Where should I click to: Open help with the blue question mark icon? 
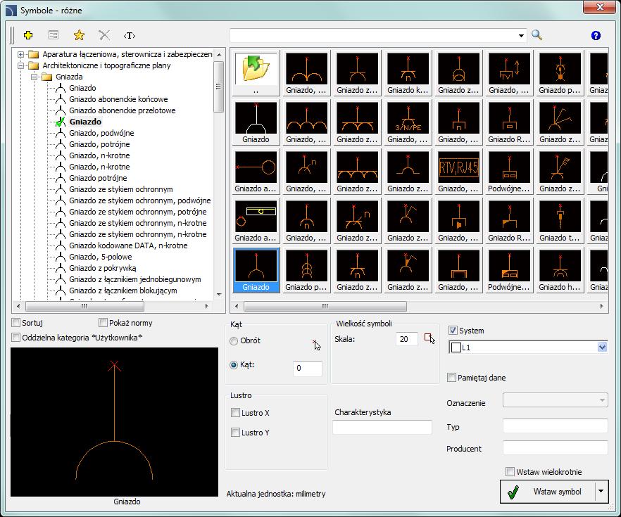click(596, 36)
